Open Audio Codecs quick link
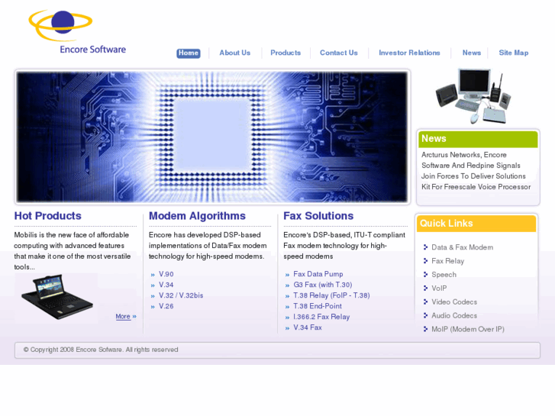Image resolution: width=555 pixels, height=416 pixels. click(454, 315)
